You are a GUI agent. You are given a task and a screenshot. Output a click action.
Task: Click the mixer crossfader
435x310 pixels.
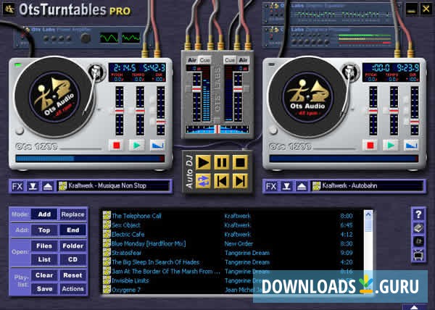pyautogui.click(x=217, y=129)
